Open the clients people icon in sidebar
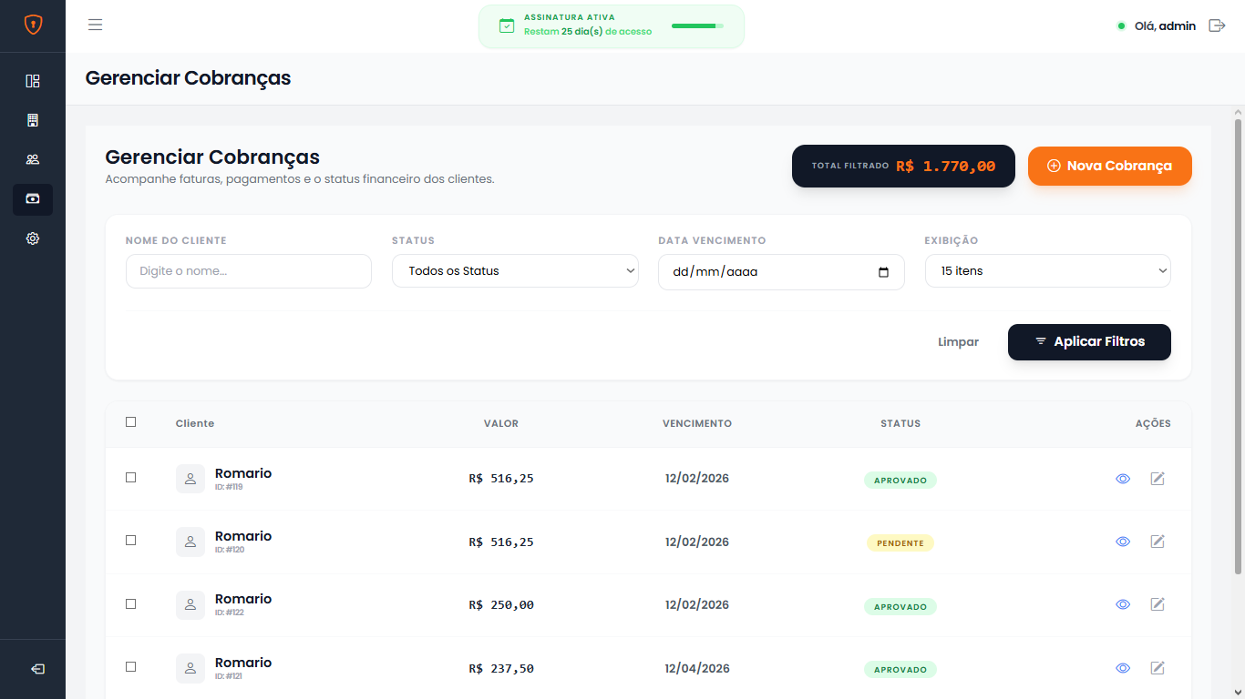The image size is (1245, 699). coord(33,160)
